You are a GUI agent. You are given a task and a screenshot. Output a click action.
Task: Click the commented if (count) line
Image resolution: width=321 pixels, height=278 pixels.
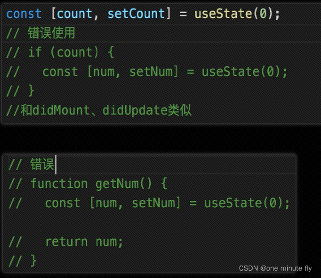[60, 52]
